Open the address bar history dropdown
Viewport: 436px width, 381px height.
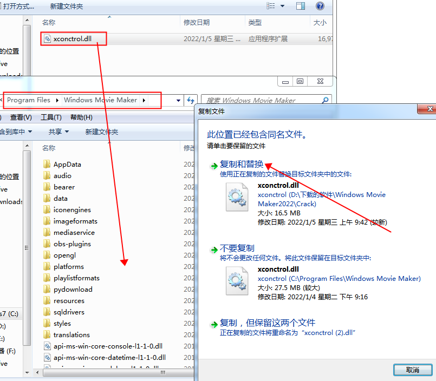[179, 100]
